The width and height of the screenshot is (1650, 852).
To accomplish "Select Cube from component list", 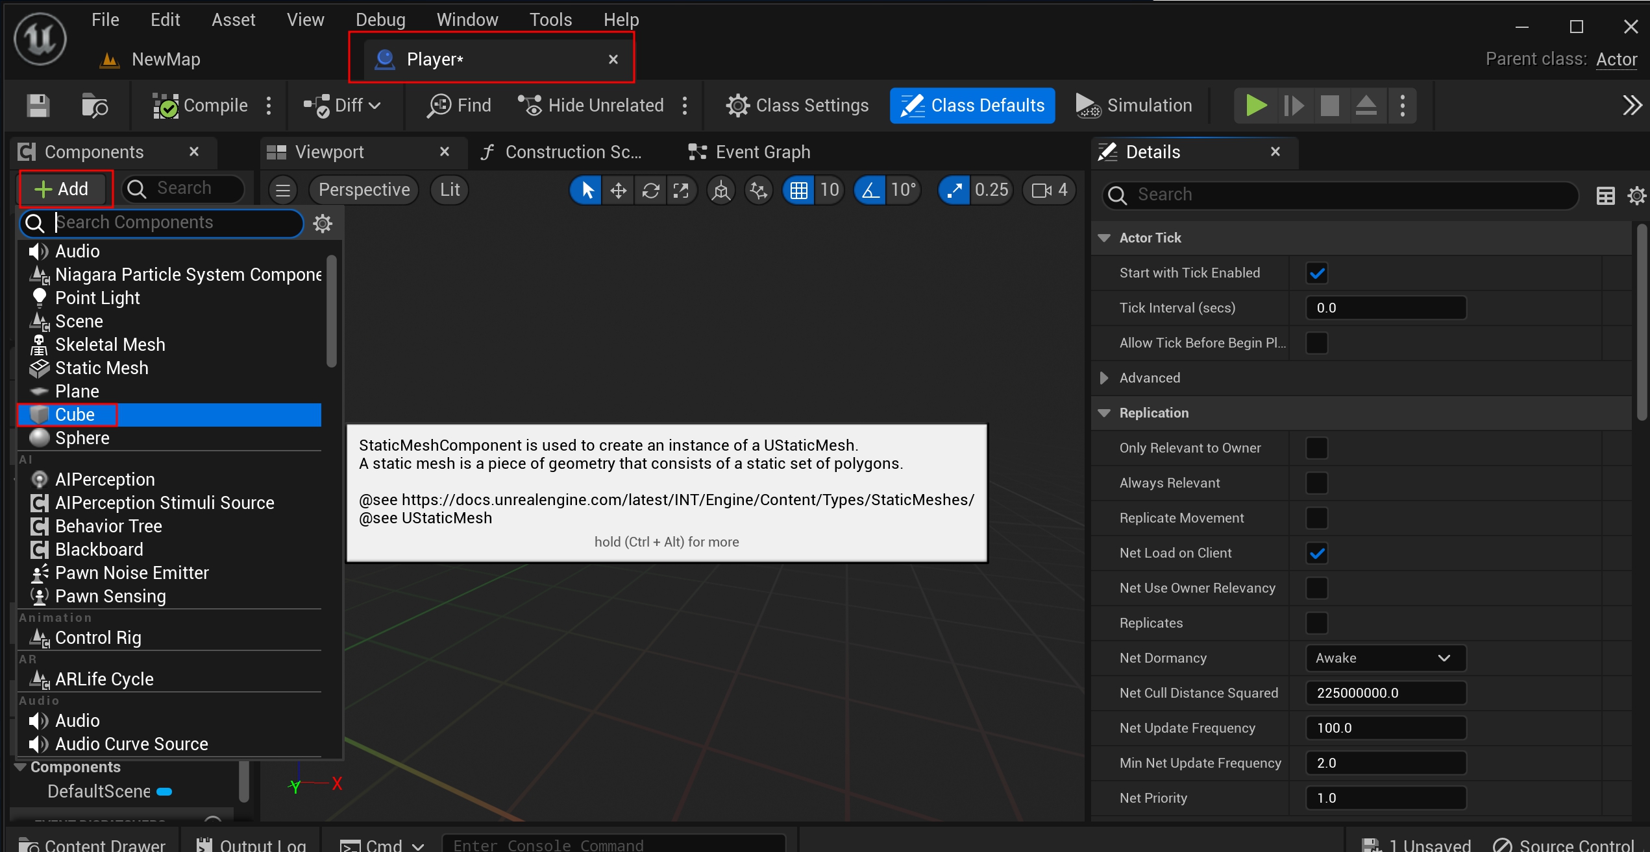I will (x=169, y=415).
